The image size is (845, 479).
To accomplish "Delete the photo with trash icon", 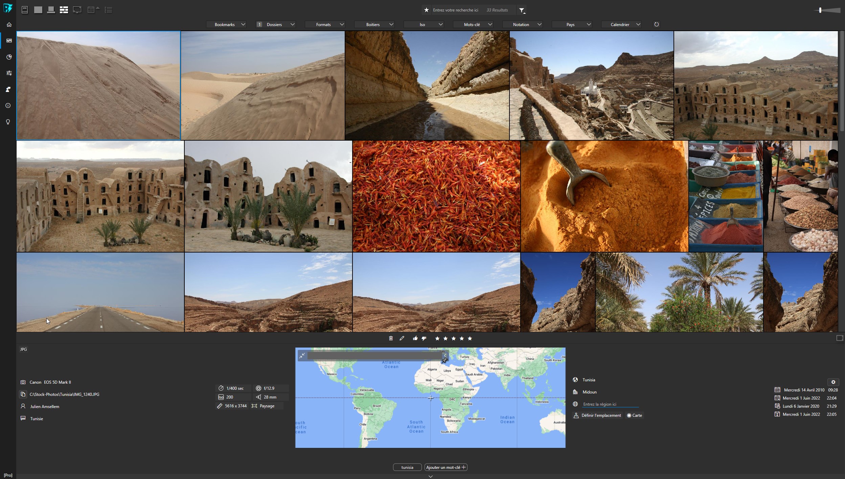I will click(391, 338).
